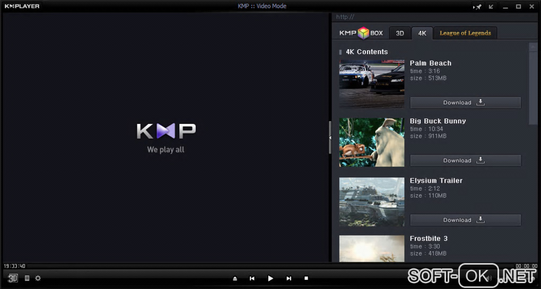541x289 pixels.
Task: Click the KMP We play all logo
Action: point(166,138)
